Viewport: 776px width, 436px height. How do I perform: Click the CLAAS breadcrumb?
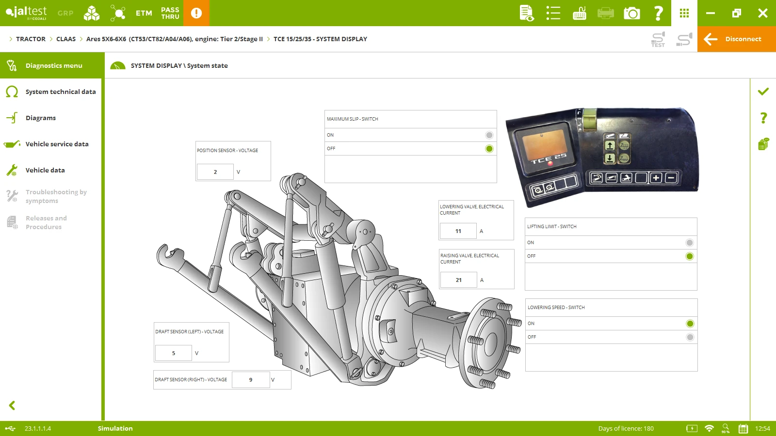[66, 39]
